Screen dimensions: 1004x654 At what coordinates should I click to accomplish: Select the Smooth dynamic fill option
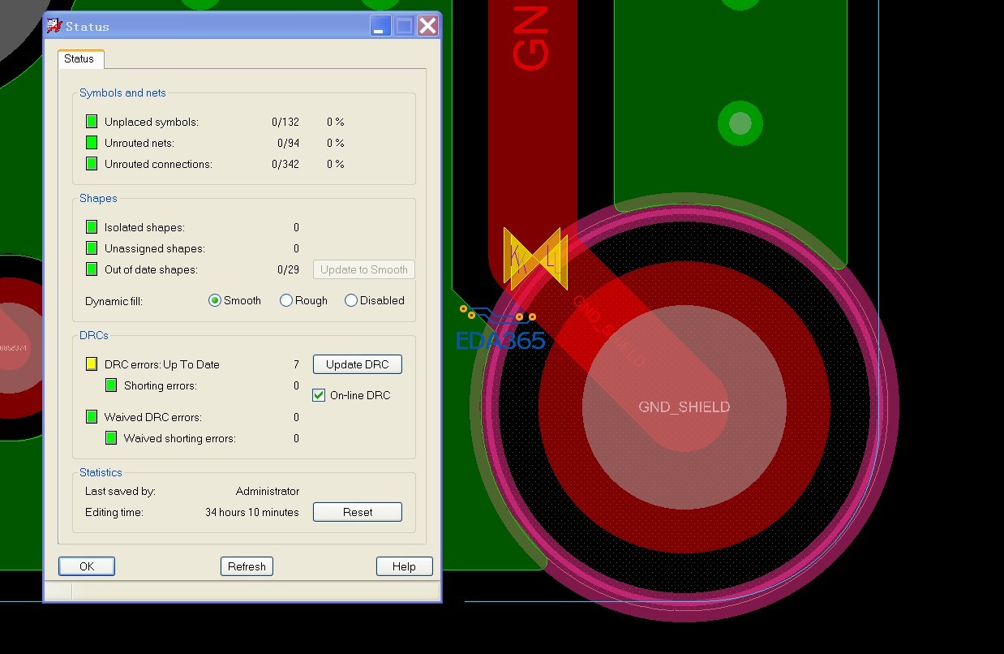pyautogui.click(x=215, y=300)
